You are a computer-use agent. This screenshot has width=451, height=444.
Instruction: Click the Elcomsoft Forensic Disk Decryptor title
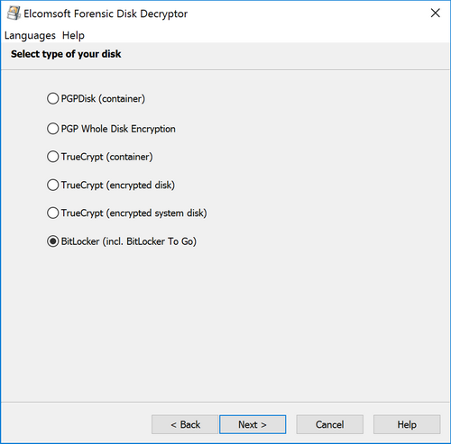click(106, 14)
